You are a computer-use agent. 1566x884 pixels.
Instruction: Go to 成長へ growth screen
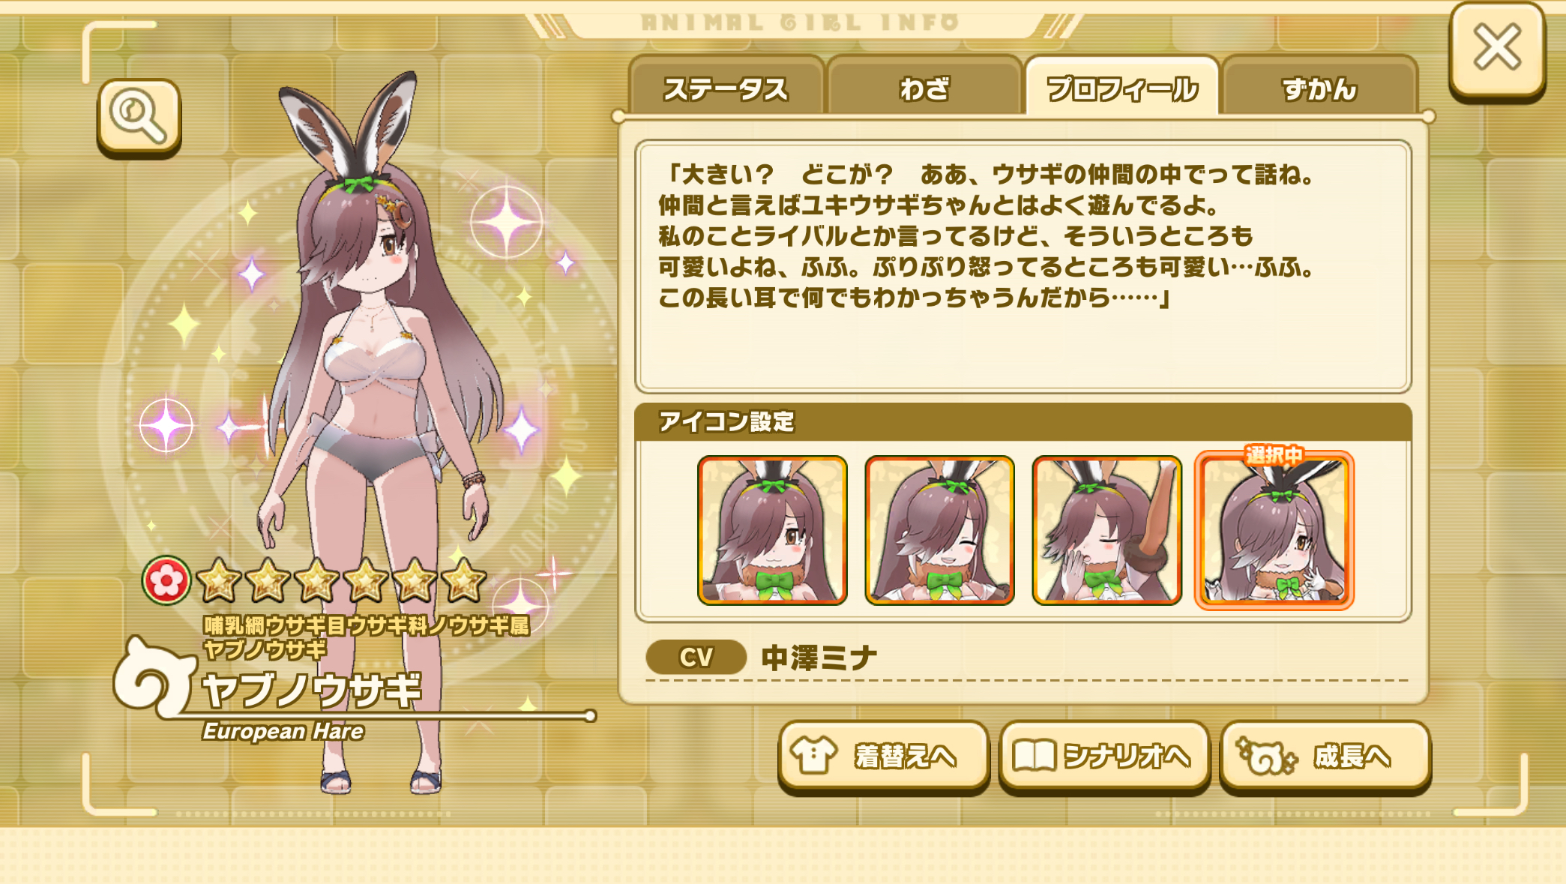1325,756
